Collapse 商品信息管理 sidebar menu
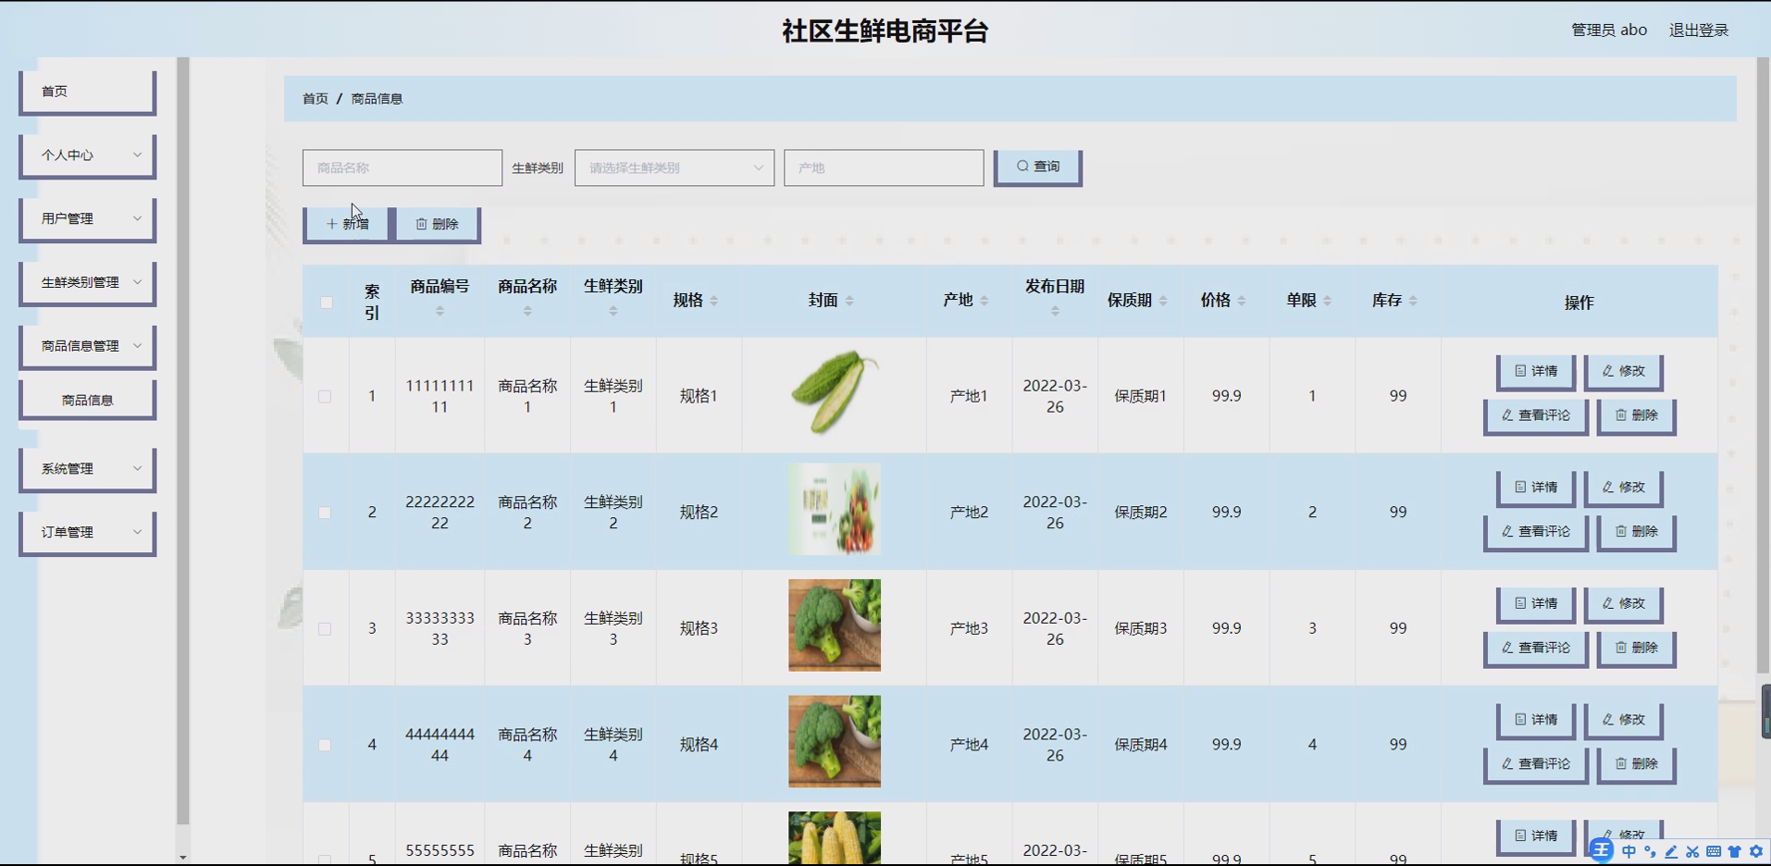This screenshot has width=1771, height=866. [88, 347]
